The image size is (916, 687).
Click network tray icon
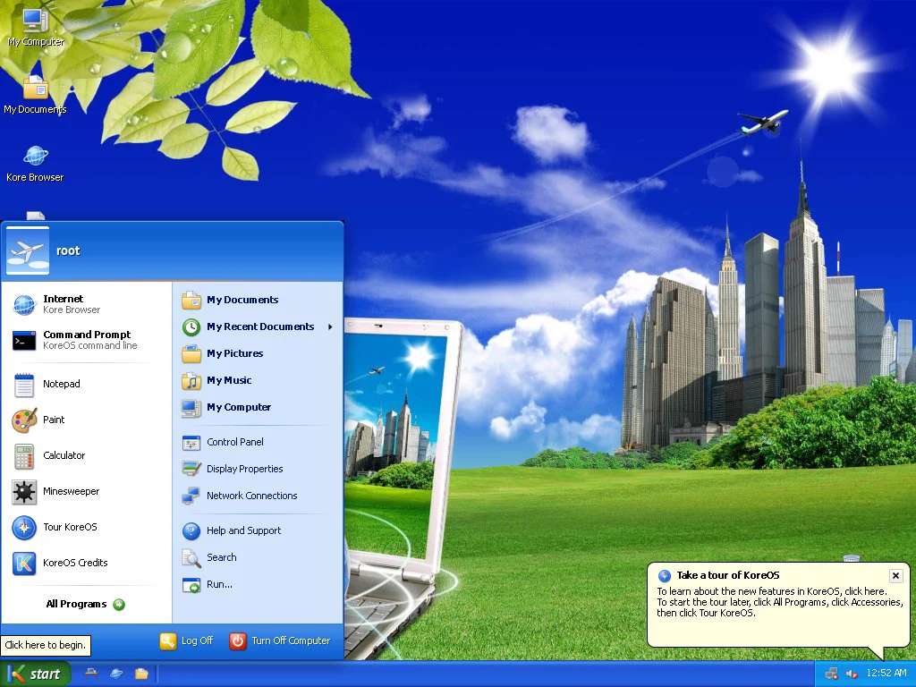coord(831,674)
